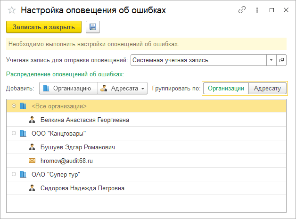Group by Организации toggle
The image size is (296, 219).
tap(226, 88)
